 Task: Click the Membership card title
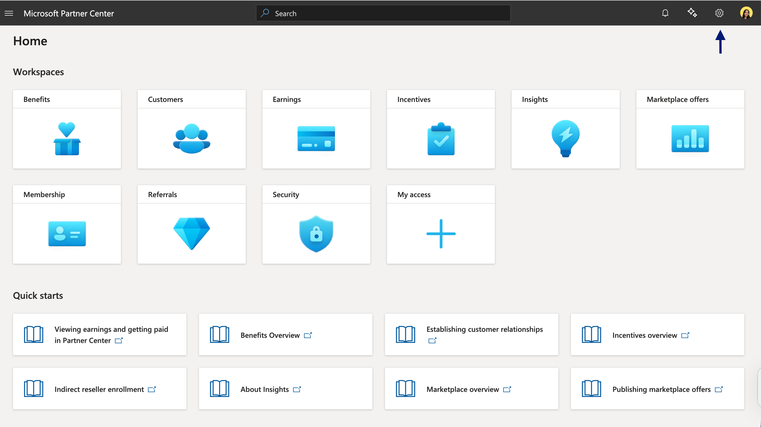click(44, 195)
